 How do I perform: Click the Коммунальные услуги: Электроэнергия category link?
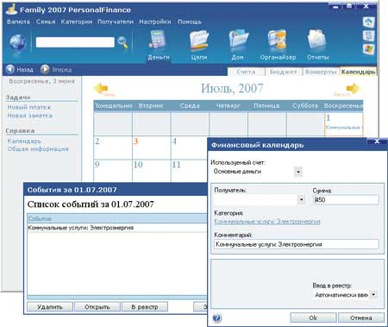[267, 222]
